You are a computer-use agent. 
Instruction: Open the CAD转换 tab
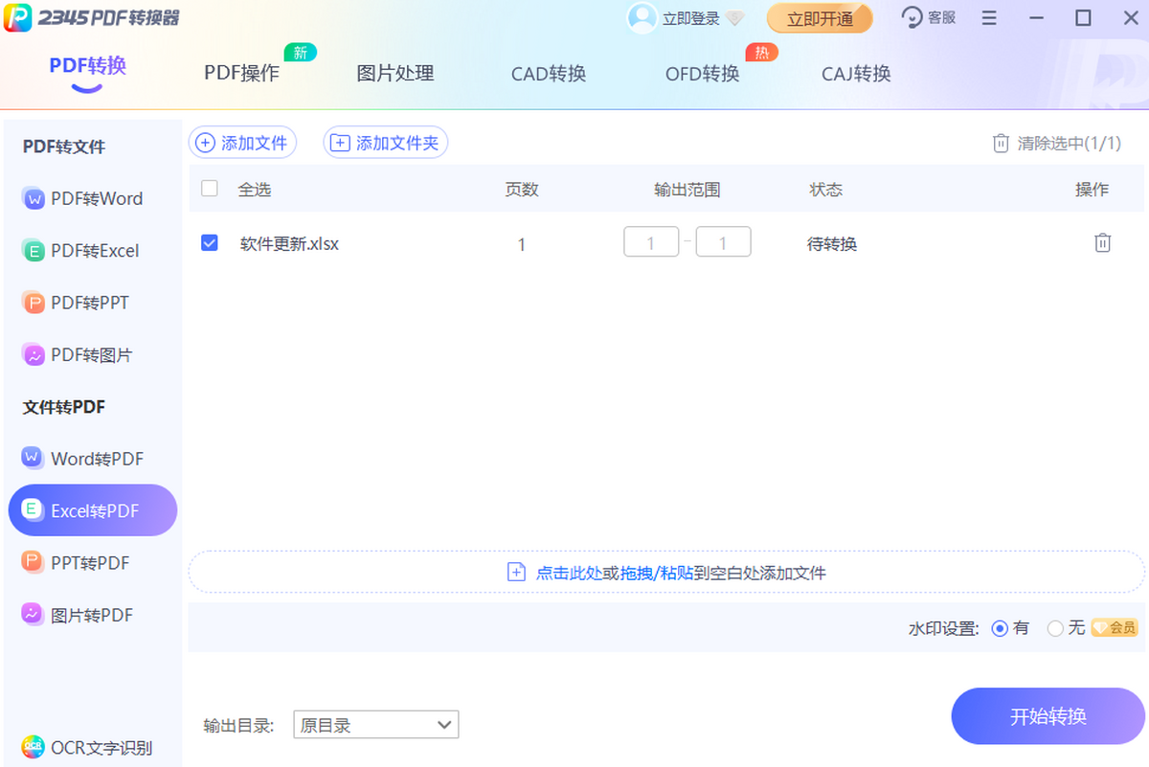tap(548, 74)
